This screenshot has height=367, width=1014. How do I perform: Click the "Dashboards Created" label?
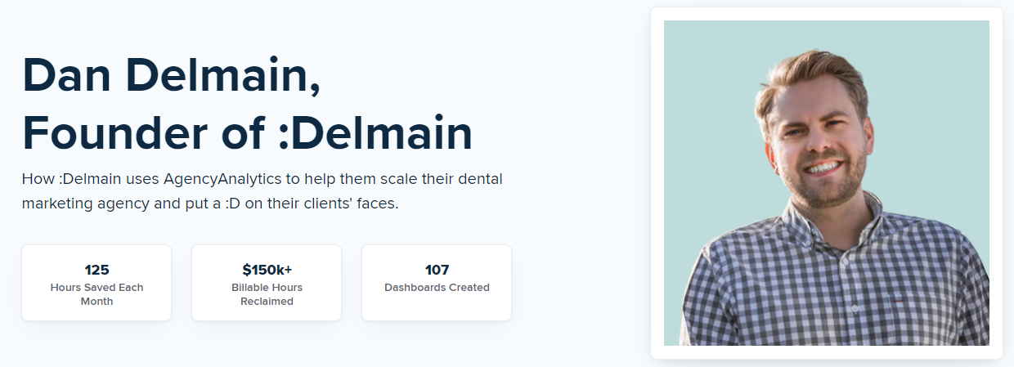(x=437, y=288)
